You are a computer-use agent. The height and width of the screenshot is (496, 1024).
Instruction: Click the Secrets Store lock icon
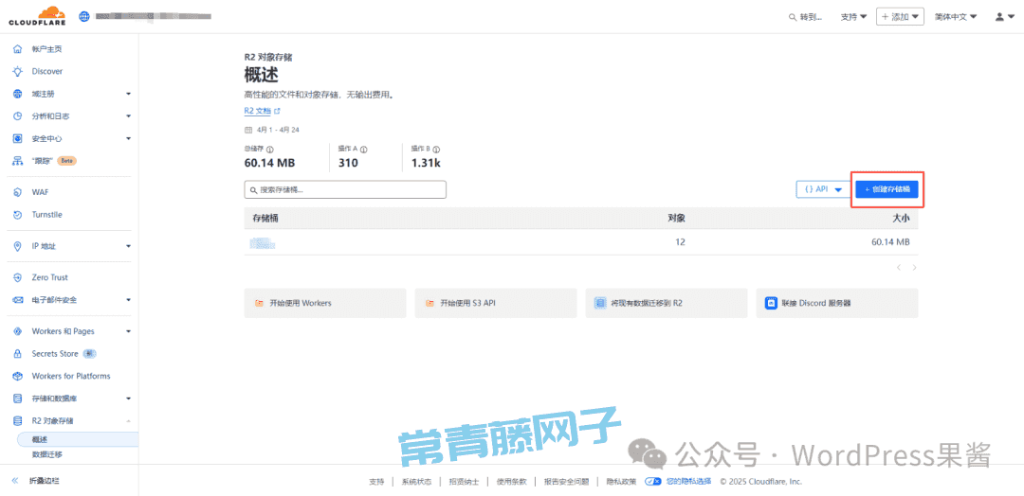click(x=18, y=353)
